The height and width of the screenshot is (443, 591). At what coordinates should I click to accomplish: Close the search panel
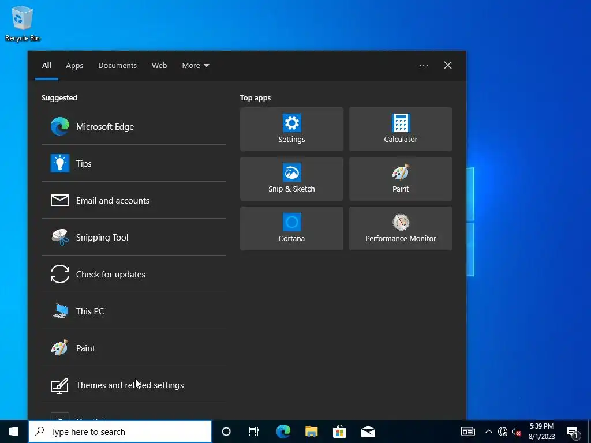click(447, 65)
